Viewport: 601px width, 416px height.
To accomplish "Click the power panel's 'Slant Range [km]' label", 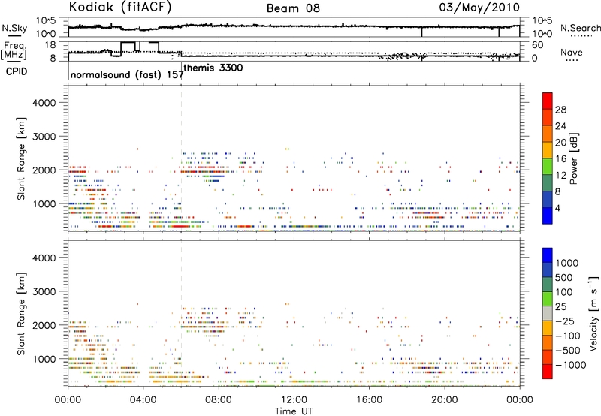I will (21, 158).
